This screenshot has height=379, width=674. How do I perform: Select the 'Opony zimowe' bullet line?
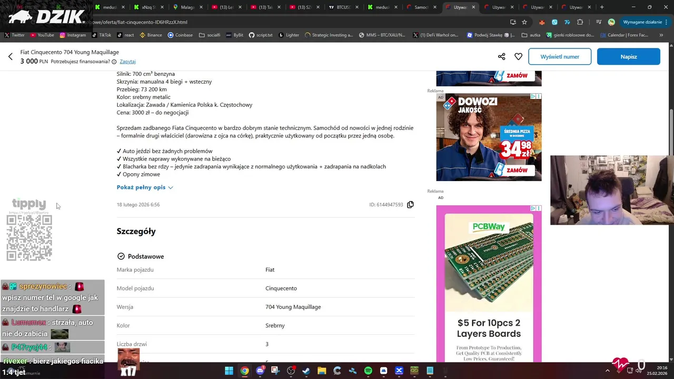138,174
